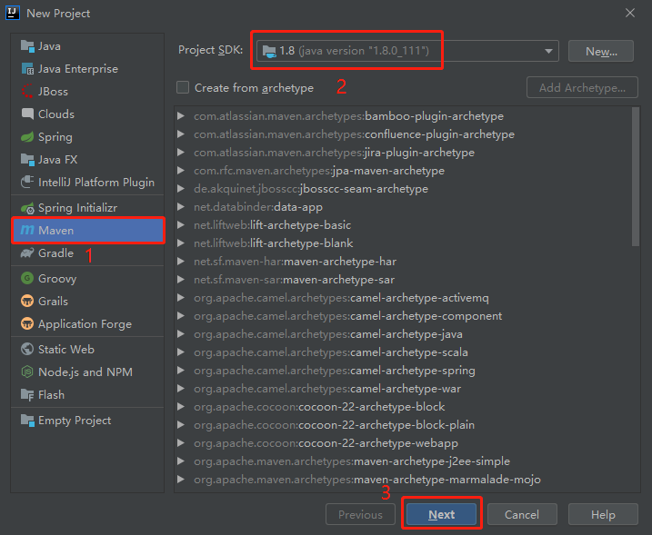This screenshot has width=652, height=535.
Task: Click the Next button
Action: pos(441,514)
